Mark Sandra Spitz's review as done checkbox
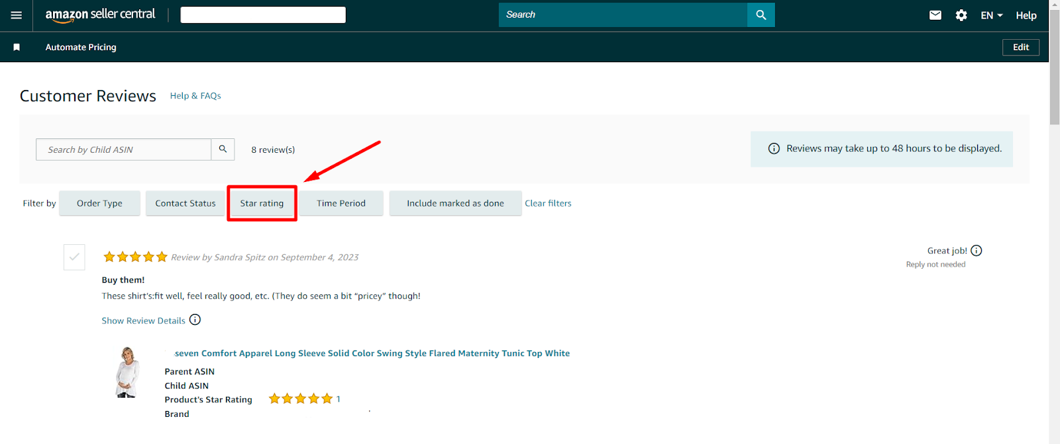Screen dimensions: 1060x444 (74, 257)
